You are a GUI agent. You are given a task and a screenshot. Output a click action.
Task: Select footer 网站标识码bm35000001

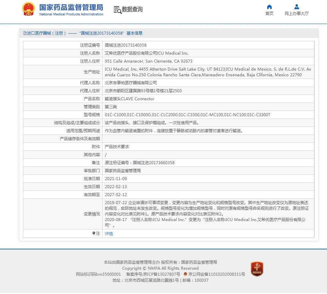click(98, 274)
